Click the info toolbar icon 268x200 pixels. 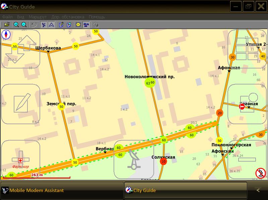96,24
